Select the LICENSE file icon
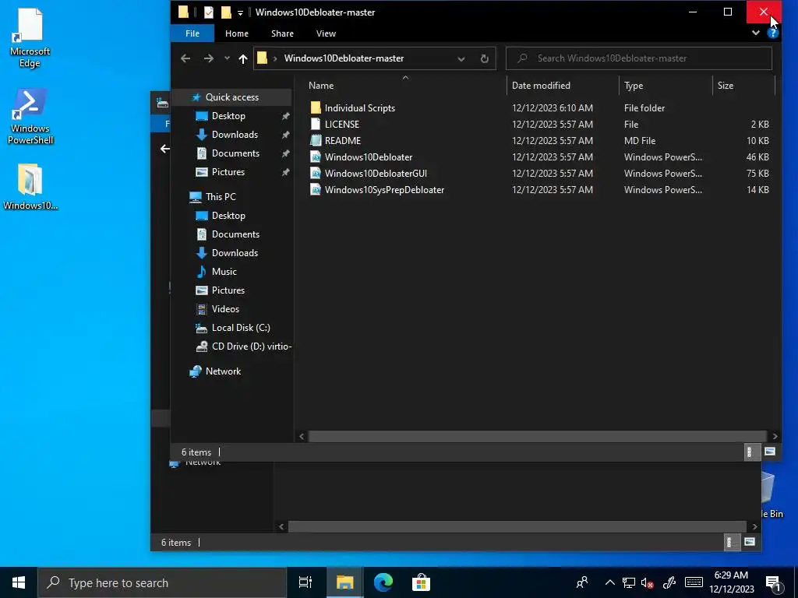The width and height of the screenshot is (798, 598). point(316,124)
